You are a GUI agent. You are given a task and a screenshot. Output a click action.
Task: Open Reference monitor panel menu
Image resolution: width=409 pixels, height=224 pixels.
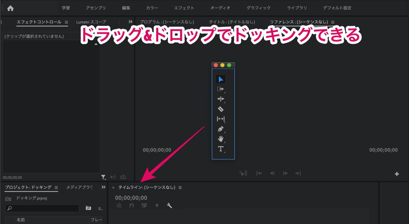click(x=333, y=22)
